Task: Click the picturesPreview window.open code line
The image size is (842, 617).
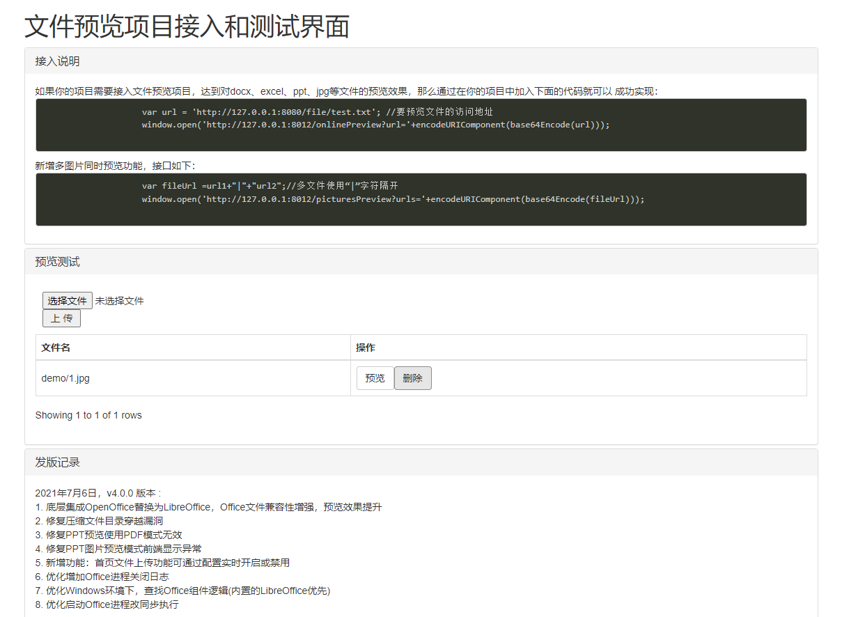Action: (393, 199)
